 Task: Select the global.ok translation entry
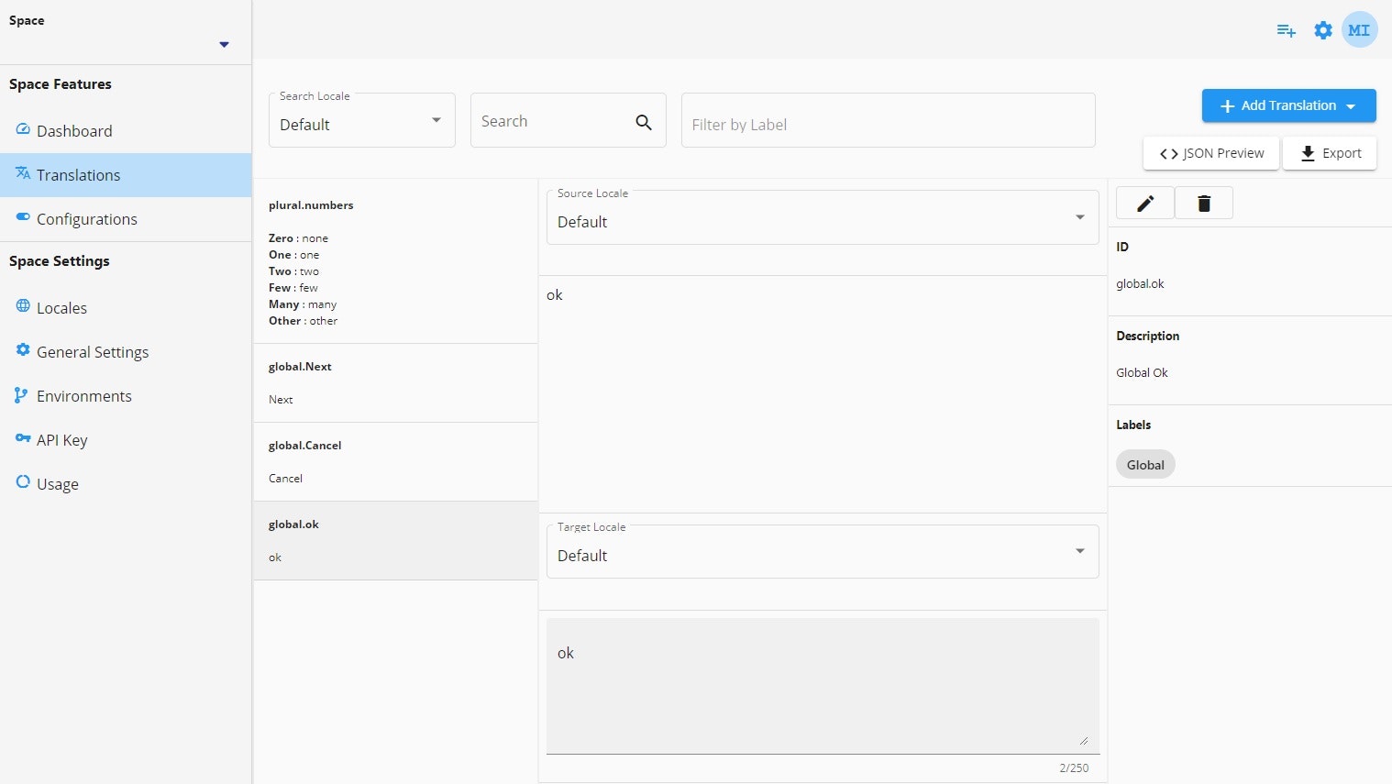(395, 541)
